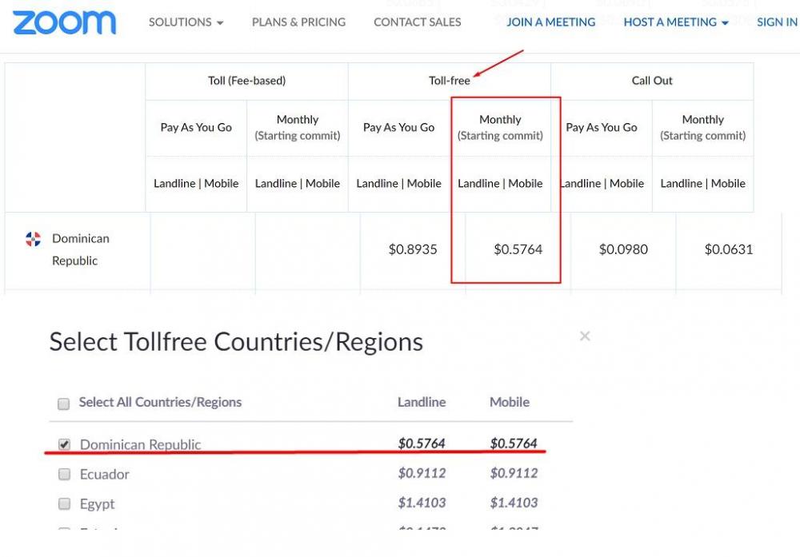This screenshot has height=557, width=800.
Task: Click the Zoom logo
Action: pos(64,22)
